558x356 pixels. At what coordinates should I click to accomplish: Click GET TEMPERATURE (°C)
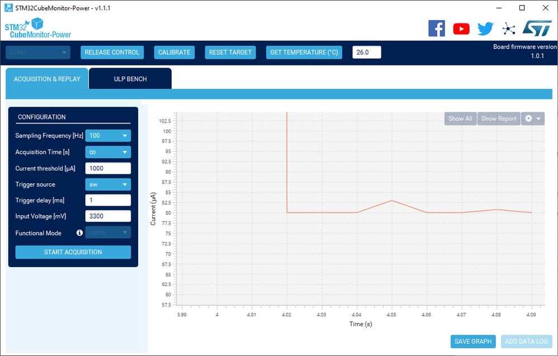304,53
